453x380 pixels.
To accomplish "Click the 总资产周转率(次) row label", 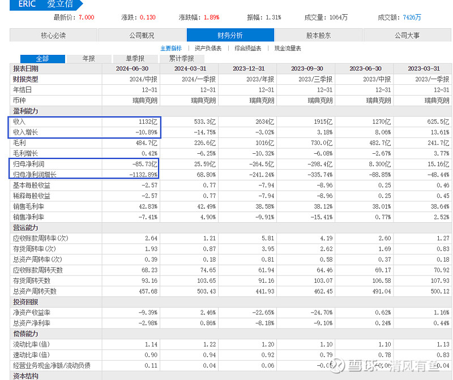I will click(37, 260).
